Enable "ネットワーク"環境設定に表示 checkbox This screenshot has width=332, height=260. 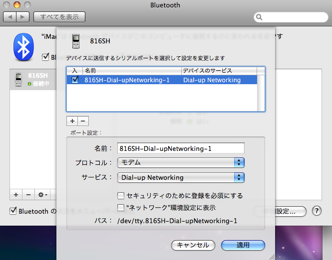[x=121, y=207]
